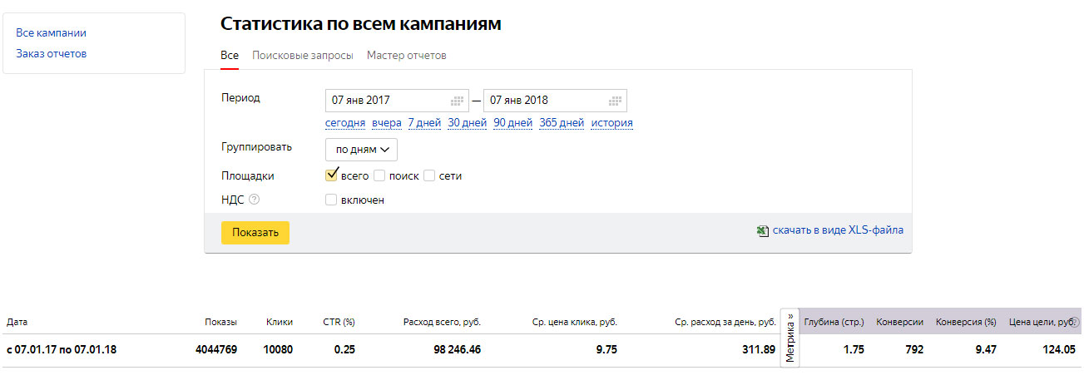Toggle the всего platforms checkbox
1084x390 pixels.
click(x=332, y=175)
